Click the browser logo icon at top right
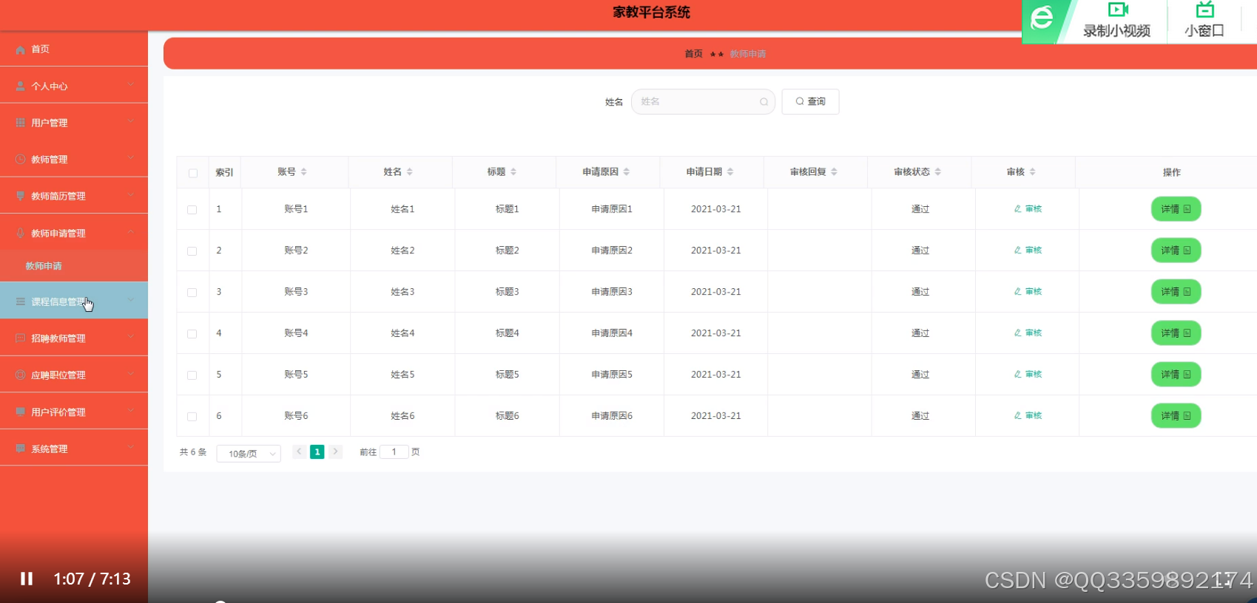This screenshot has width=1257, height=603. tap(1042, 18)
